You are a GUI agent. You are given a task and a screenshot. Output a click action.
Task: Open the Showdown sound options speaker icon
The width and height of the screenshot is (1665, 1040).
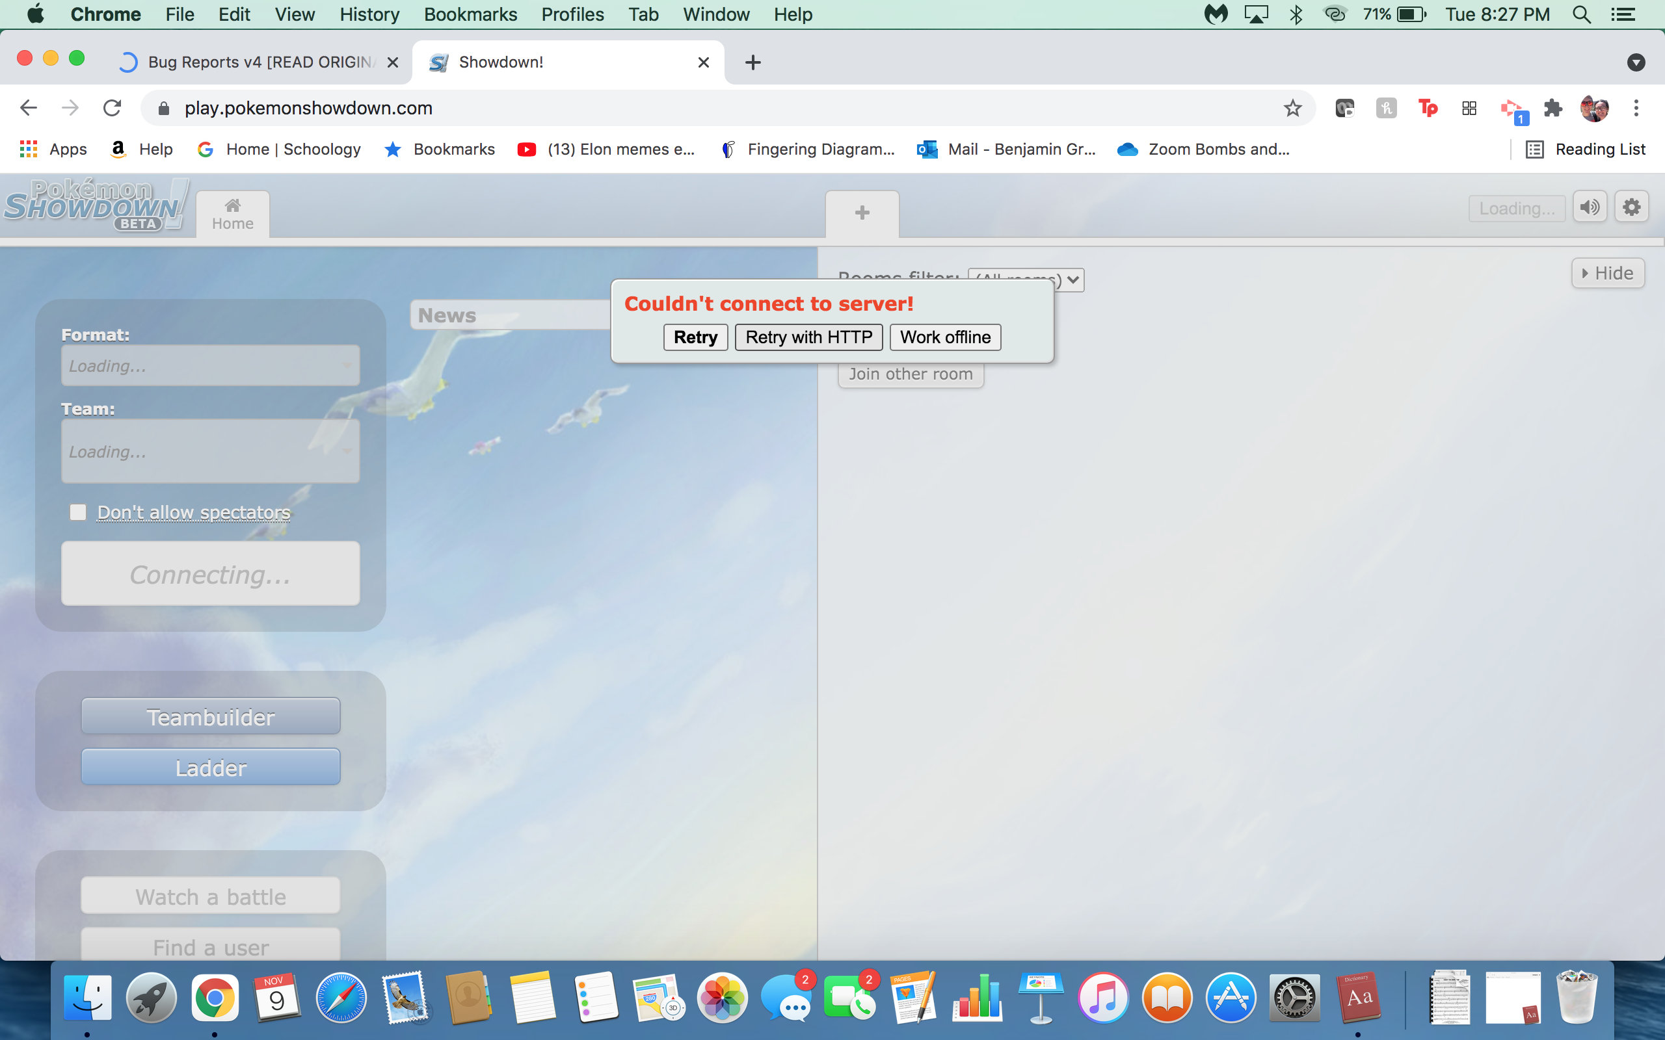pyautogui.click(x=1590, y=207)
